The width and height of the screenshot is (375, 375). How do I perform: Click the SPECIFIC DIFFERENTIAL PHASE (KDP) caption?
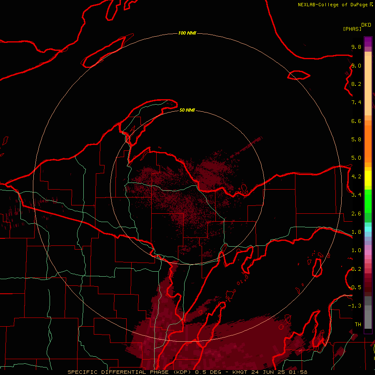[x=130, y=372]
